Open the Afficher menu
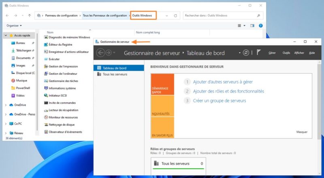The width and height of the screenshot is (324, 178). [x=299, y=53]
